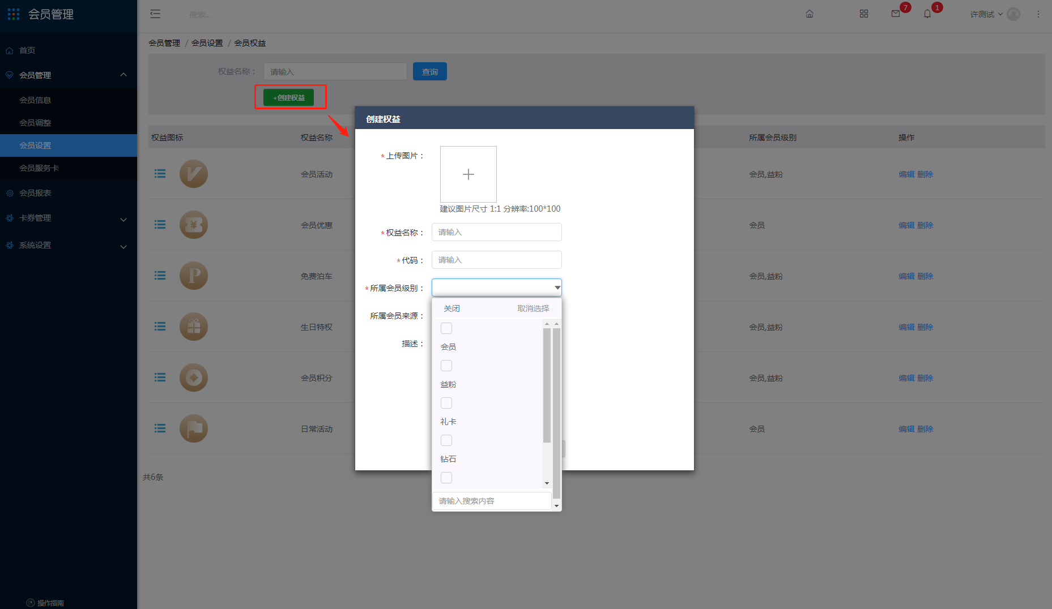Open the notification bell with badge 1
The image size is (1052, 609).
[x=927, y=14]
